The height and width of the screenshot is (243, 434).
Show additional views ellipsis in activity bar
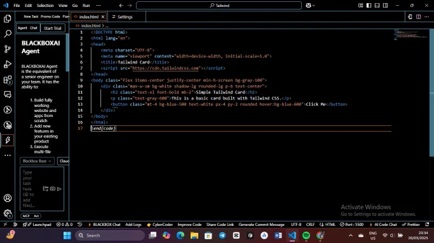coord(8,155)
